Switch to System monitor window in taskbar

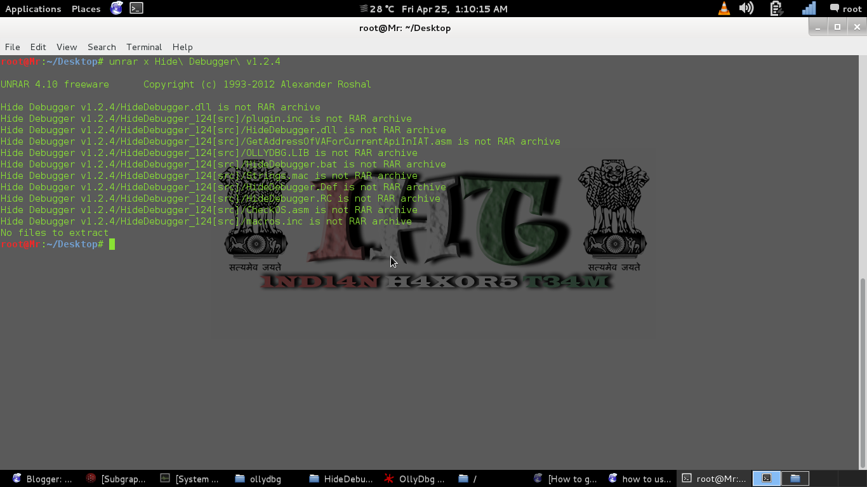pos(190,479)
